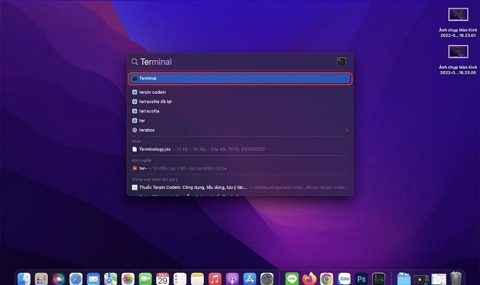
Task: Open the Photos app in dock
Action: [x=128, y=278]
